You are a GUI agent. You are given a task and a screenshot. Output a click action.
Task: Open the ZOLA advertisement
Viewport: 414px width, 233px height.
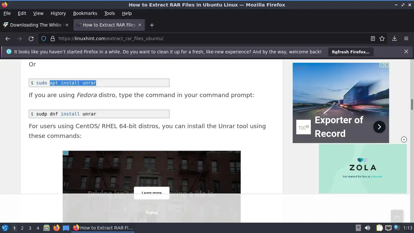coord(363,169)
